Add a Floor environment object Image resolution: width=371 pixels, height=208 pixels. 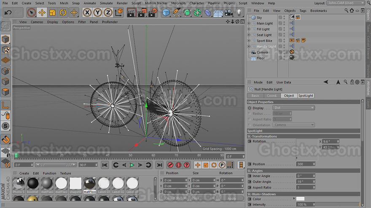[x=218, y=12]
